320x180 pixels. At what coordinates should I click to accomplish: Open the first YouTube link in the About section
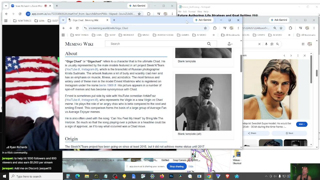click(x=72, y=69)
